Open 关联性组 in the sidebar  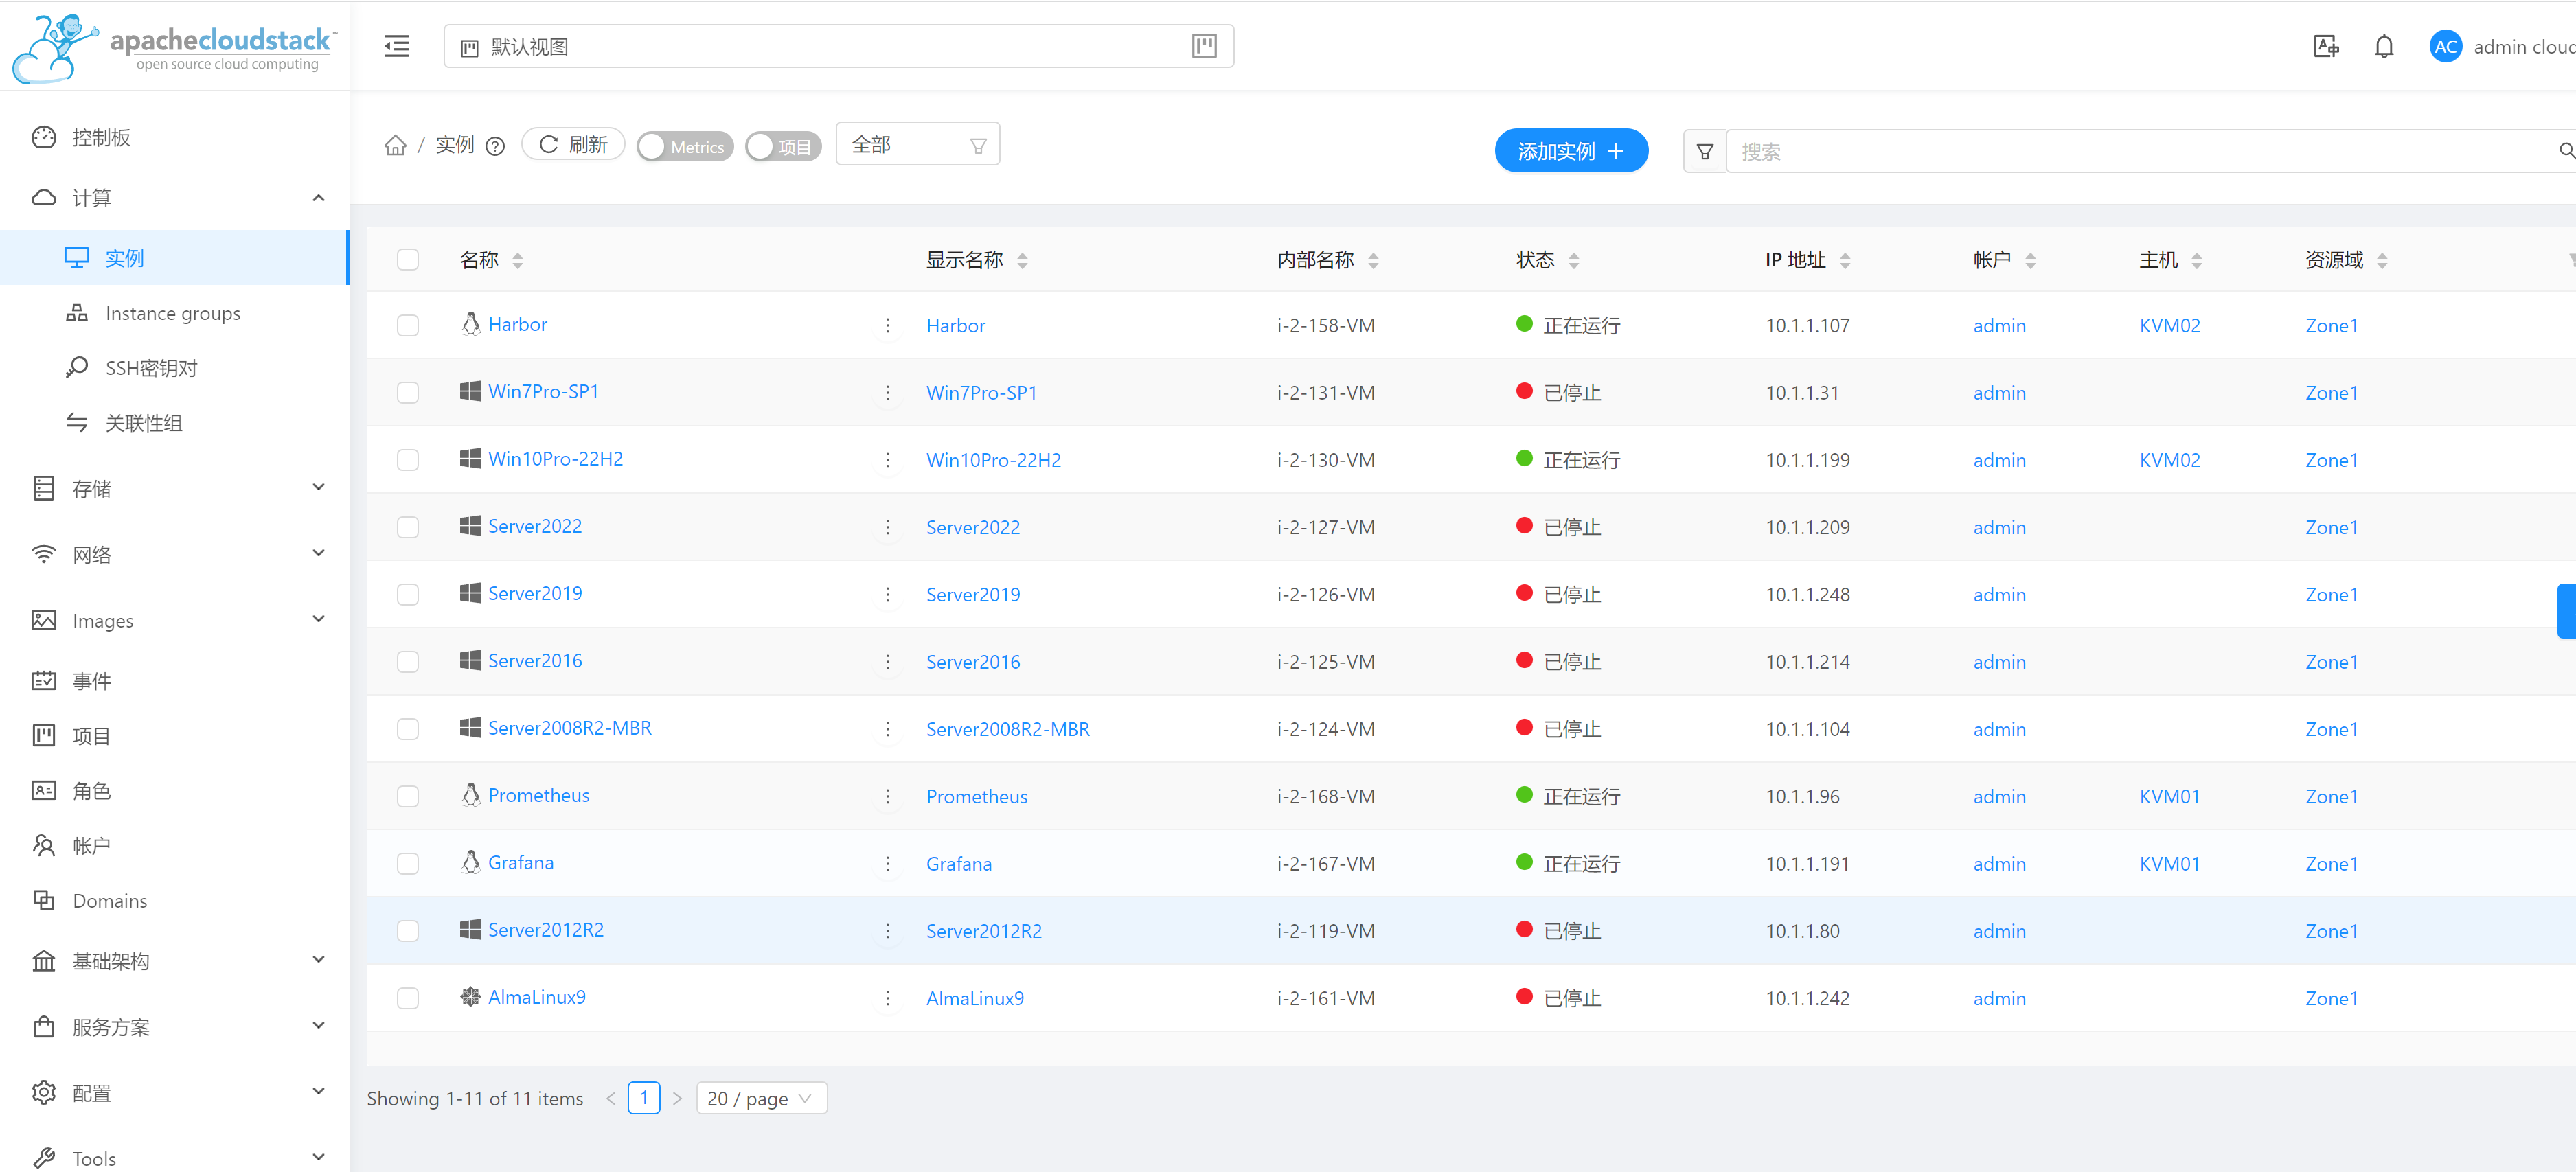(x=175, y=423)
